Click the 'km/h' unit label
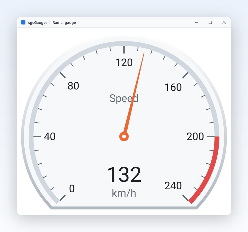Screen dimensions: 248x232 [x=124, y=193]
